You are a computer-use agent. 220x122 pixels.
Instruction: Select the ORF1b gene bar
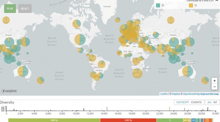point(128,120)
